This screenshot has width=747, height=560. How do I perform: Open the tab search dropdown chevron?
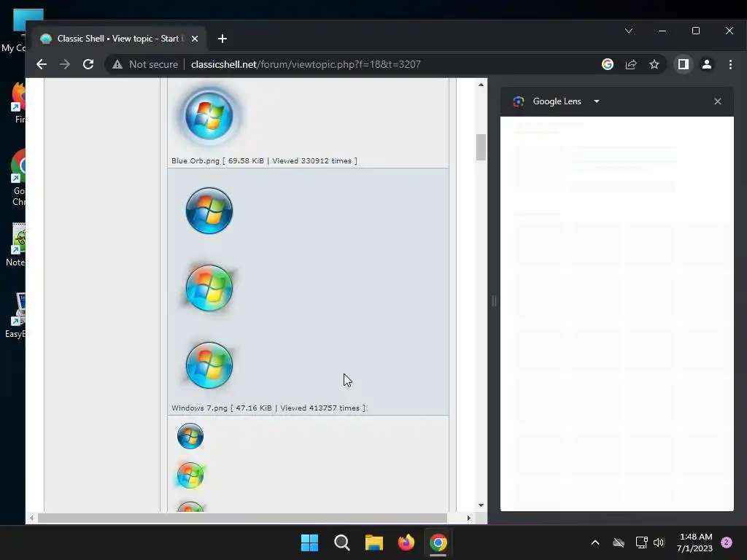point(629,31)
